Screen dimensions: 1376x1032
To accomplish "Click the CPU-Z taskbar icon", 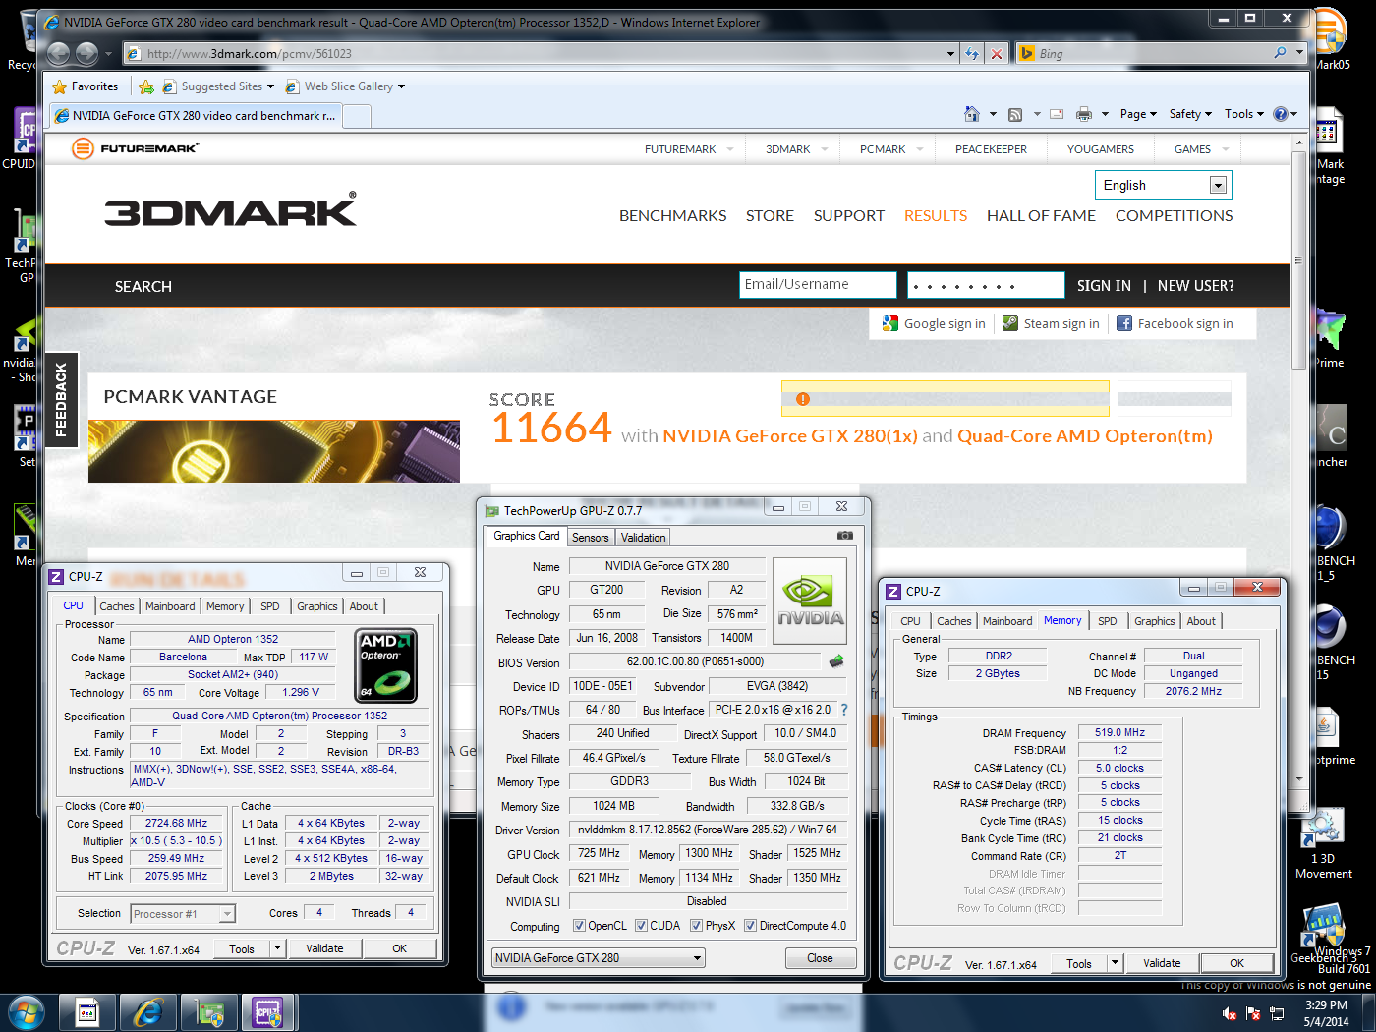I will [267, 1012].
